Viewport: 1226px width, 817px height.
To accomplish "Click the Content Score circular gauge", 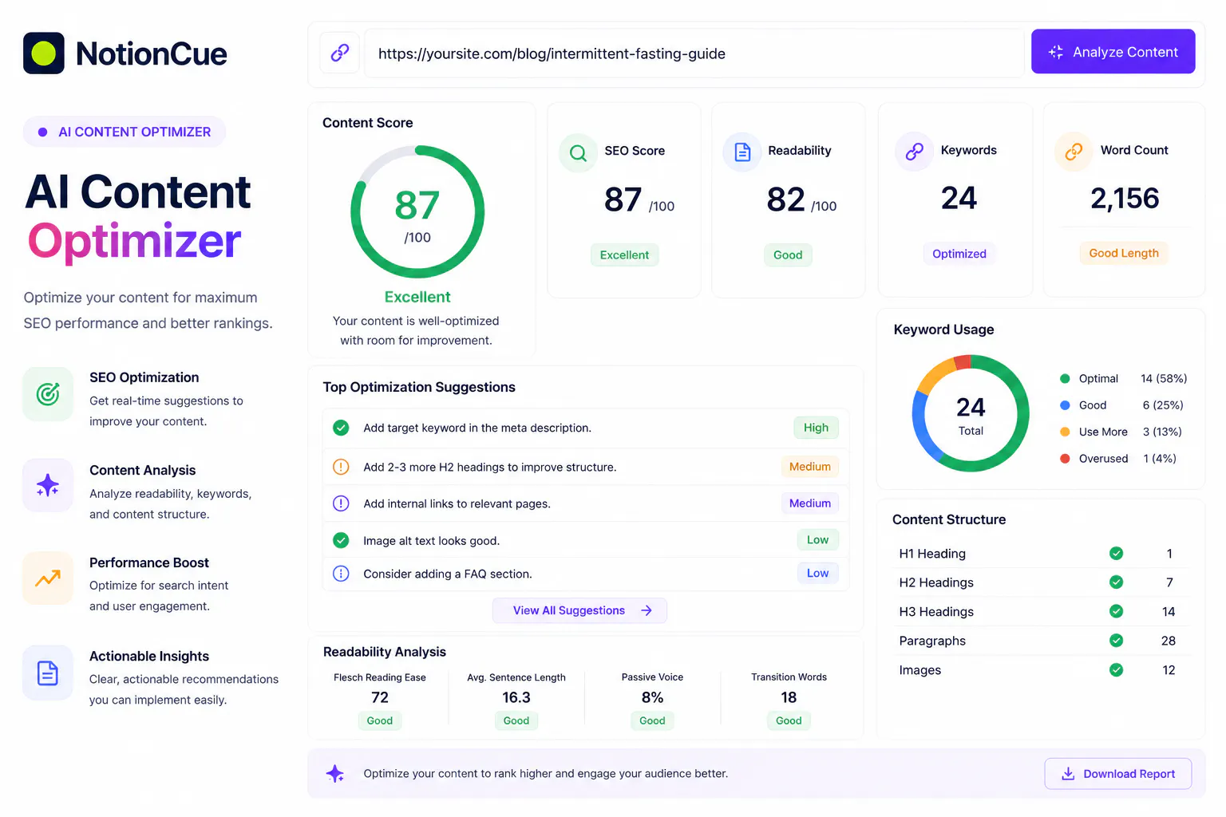I will pyautogui.click(x=417, y=212).
